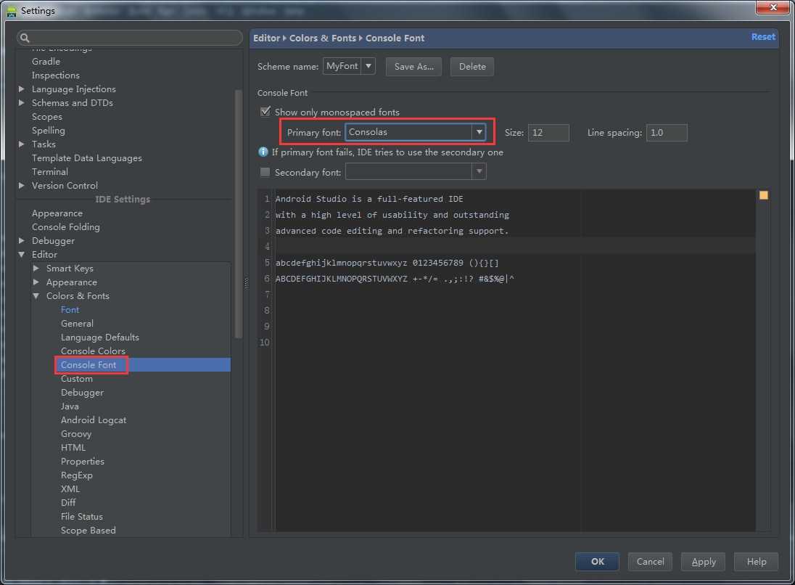The image size is (795, 585).
Task: Click the Delete scheme button
Action: coord(472,67)
